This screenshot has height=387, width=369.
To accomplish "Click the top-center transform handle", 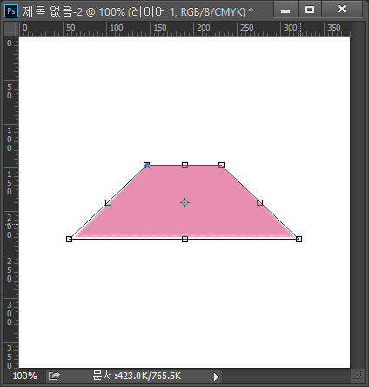I will [x=184, y=166].
